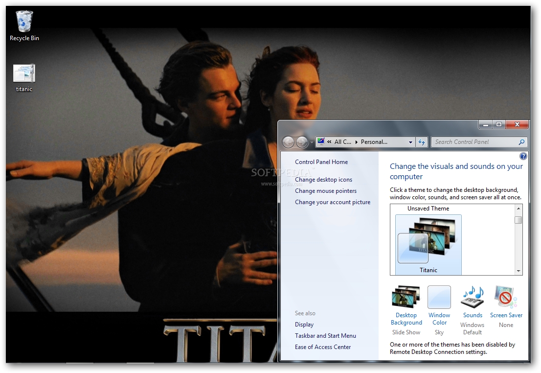Open the Display link under See also

[304, 325]
